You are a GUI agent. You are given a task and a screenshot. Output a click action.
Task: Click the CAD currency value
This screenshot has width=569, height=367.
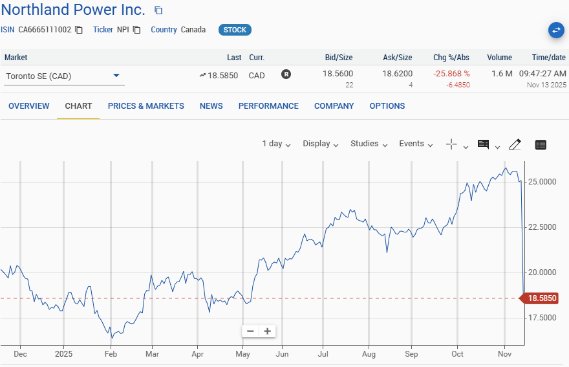[x=257, y=76]
